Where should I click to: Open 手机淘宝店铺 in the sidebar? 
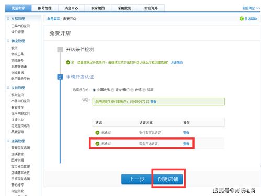point(20,179)
